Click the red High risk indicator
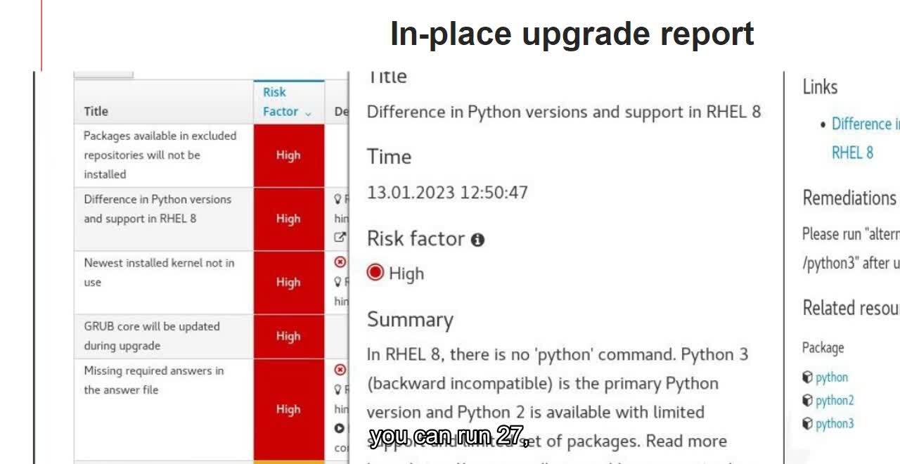900x464 pixels. 376,273
